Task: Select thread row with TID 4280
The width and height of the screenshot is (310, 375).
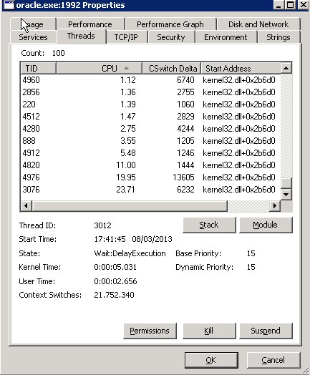Action: pyautogui.click(x=150, y=129)
